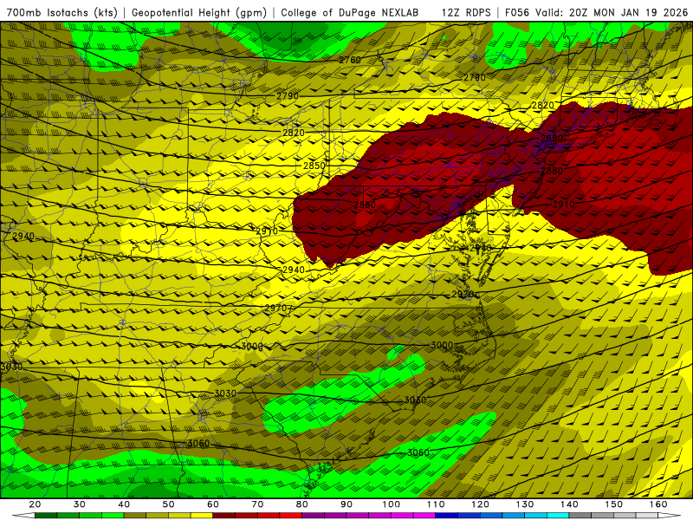Click the 60 knot legend label
Screen dimensions: 693x520
click(x=213, y=504)
